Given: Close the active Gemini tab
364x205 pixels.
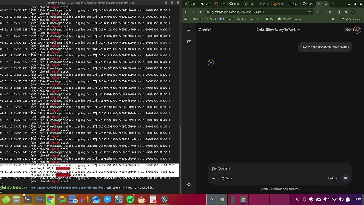Looking at the screenshot, I should (x=326, y=4).
